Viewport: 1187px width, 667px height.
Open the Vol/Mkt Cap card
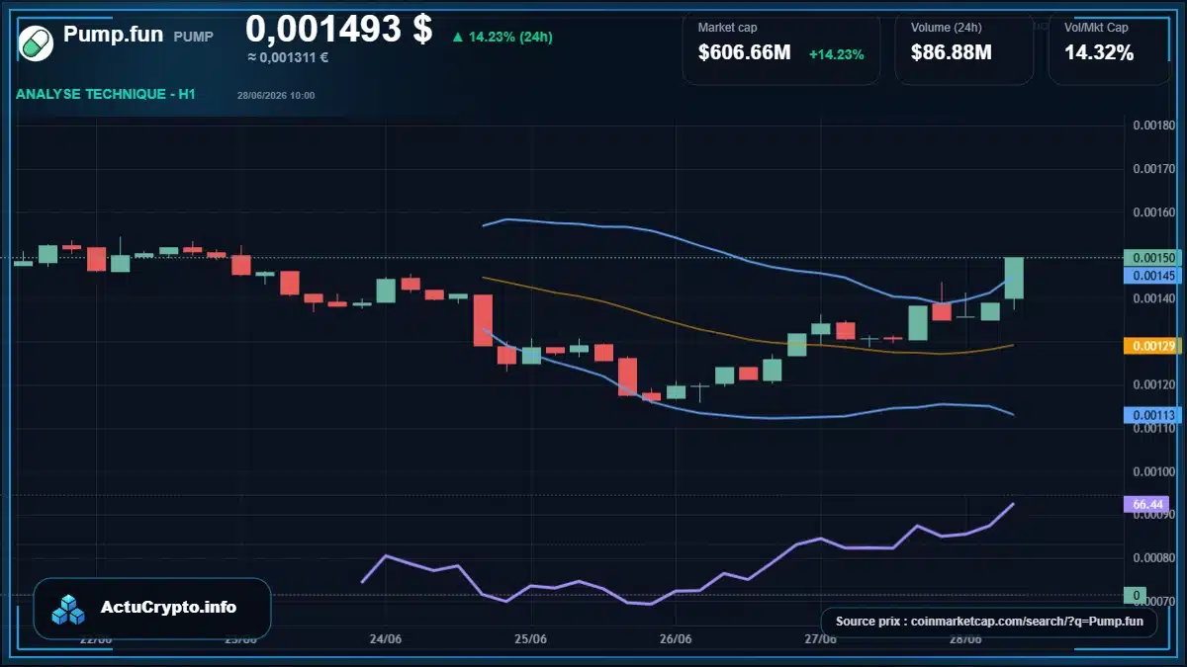[1109, 47]
